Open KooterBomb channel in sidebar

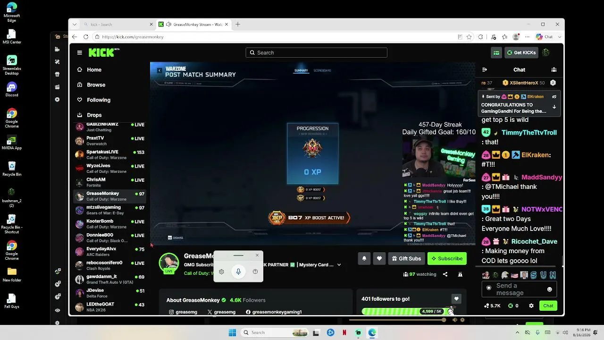tap(109, 224)
